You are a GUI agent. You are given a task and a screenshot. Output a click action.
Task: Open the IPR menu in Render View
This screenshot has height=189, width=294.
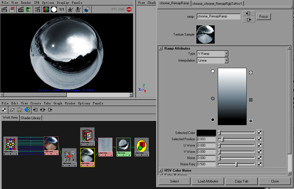click(37, 3)
